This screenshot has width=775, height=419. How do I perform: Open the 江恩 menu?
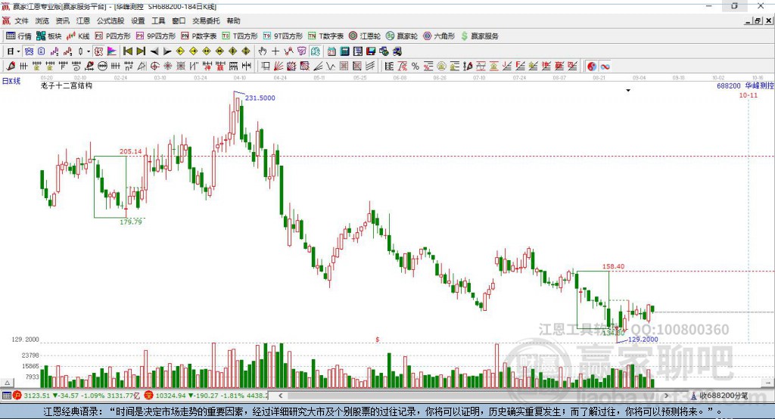83,20
